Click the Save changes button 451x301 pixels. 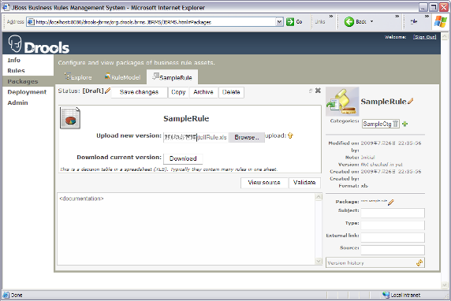point(140,92)
